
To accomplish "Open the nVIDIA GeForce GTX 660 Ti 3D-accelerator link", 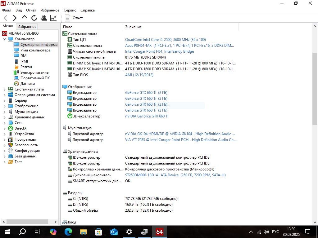I will point(147,116).
